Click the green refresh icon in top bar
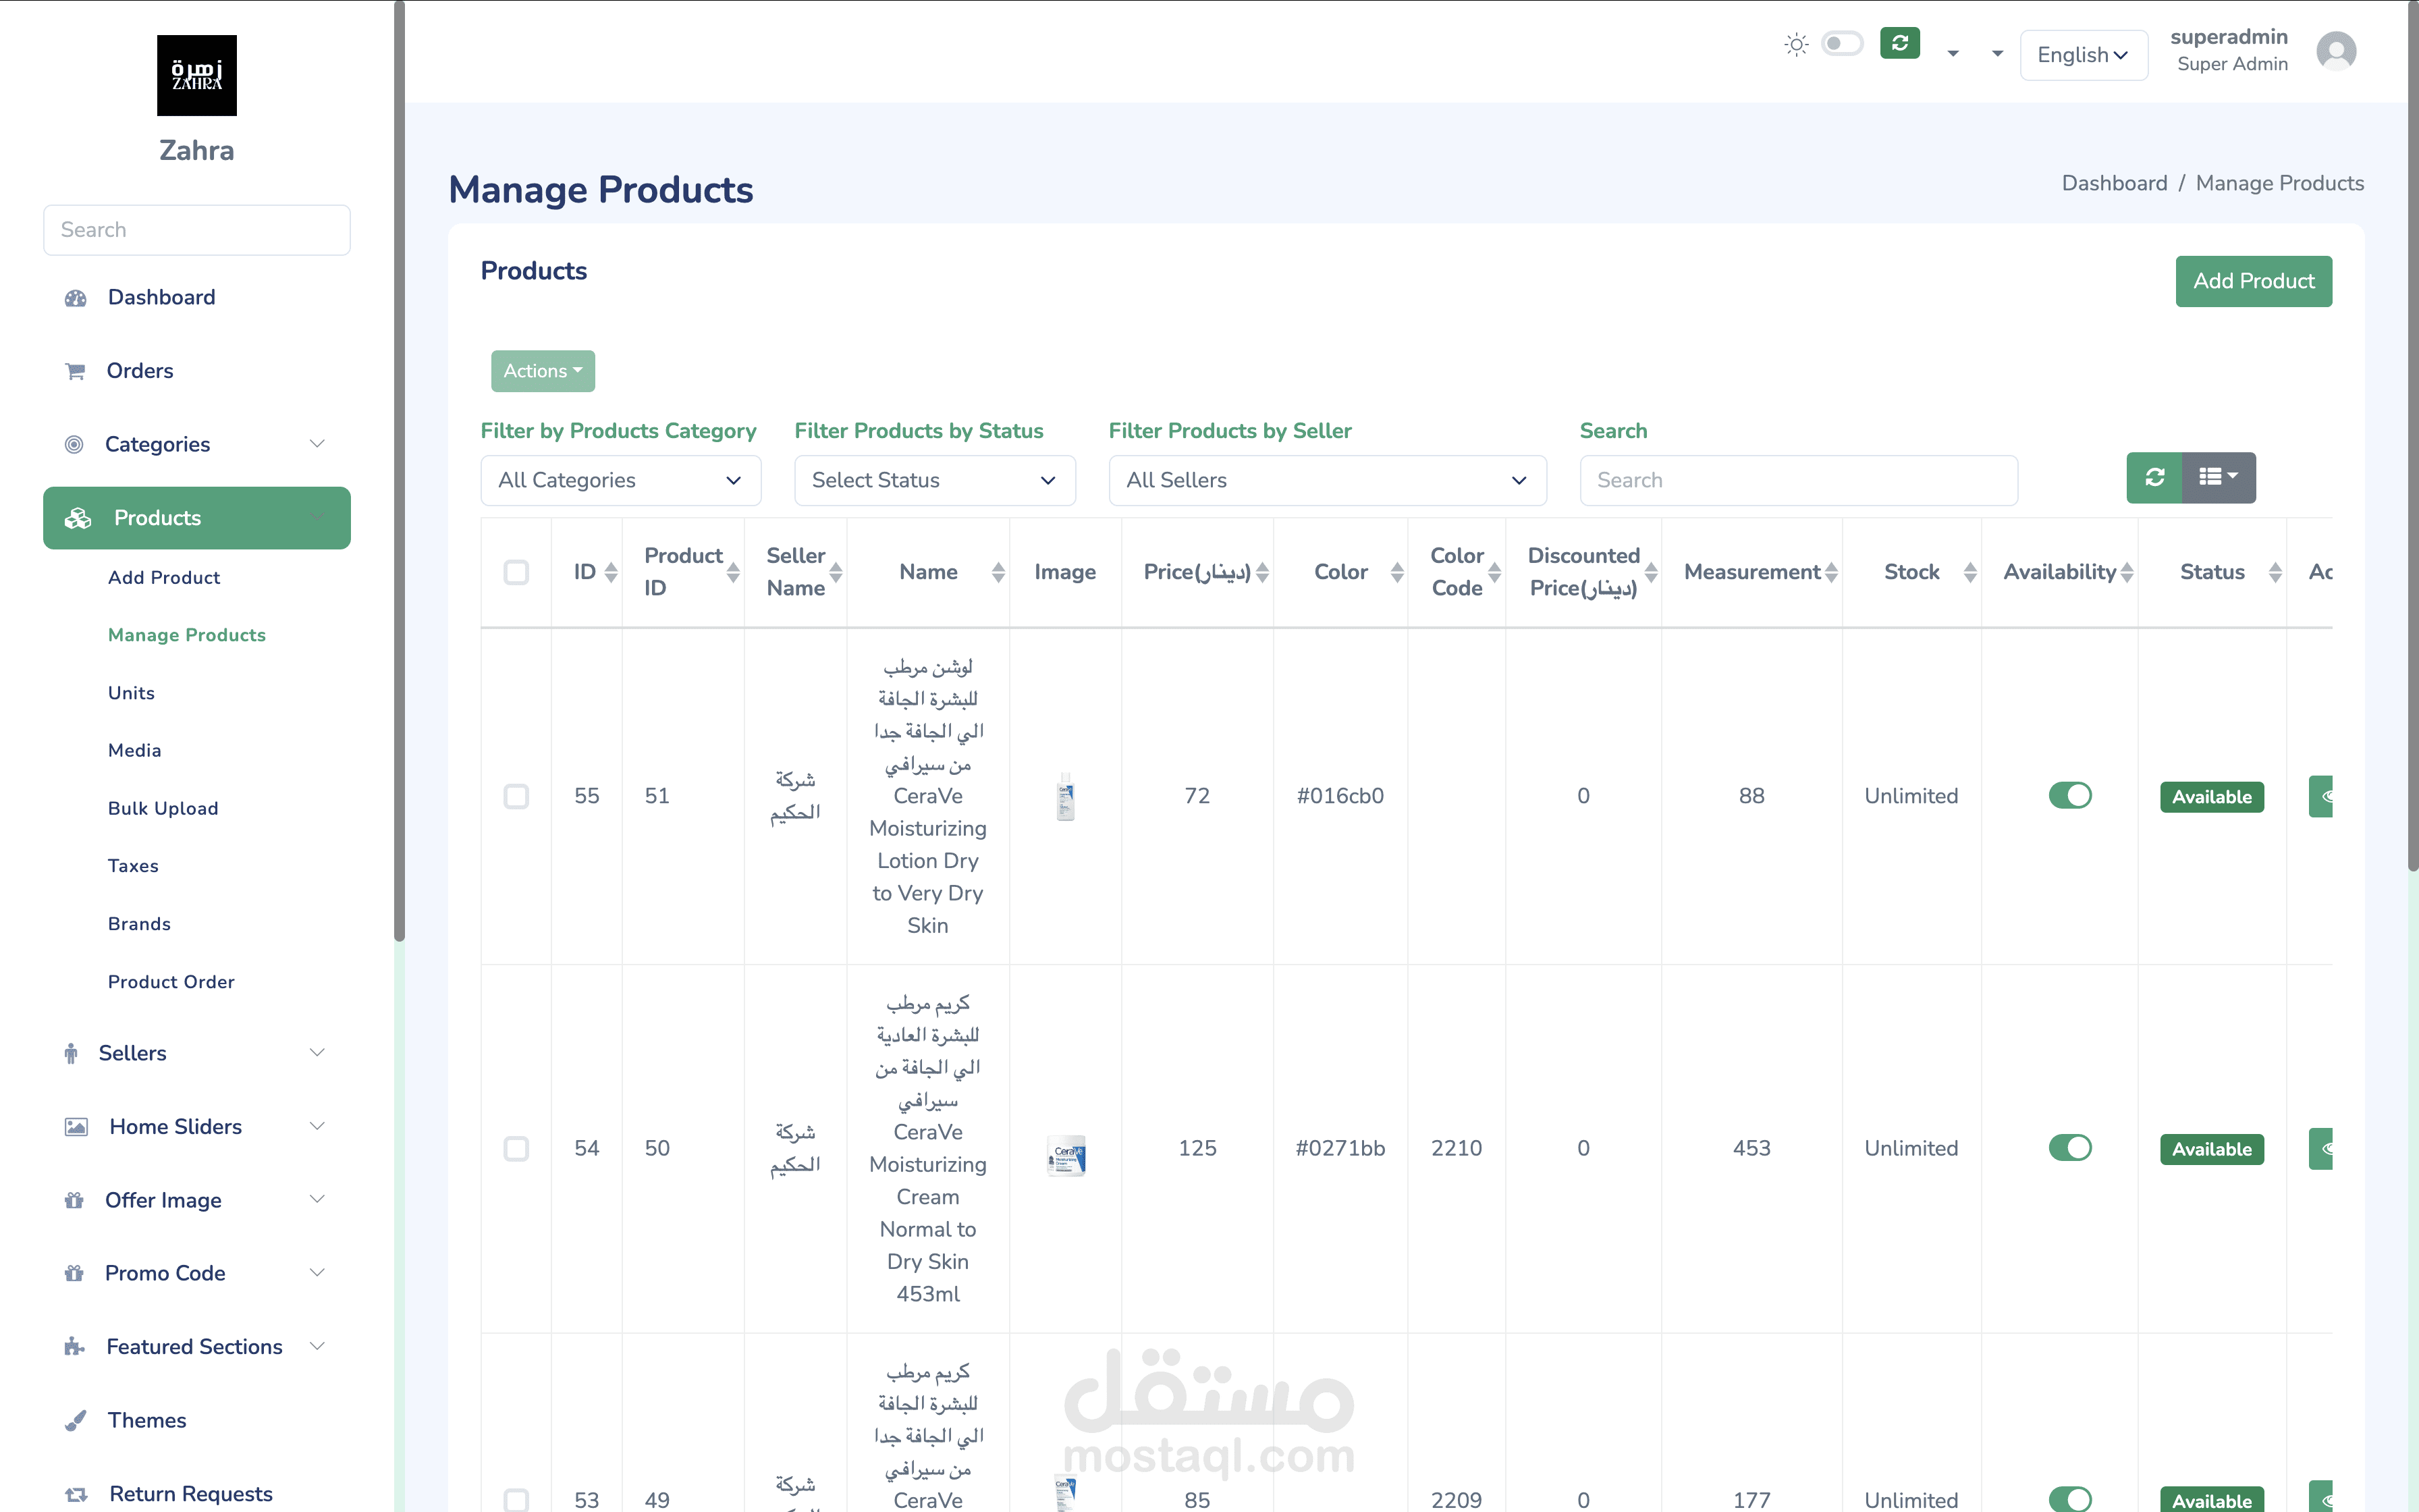The width and height of the screenshot is (2419, 1512). (1899, 43)
